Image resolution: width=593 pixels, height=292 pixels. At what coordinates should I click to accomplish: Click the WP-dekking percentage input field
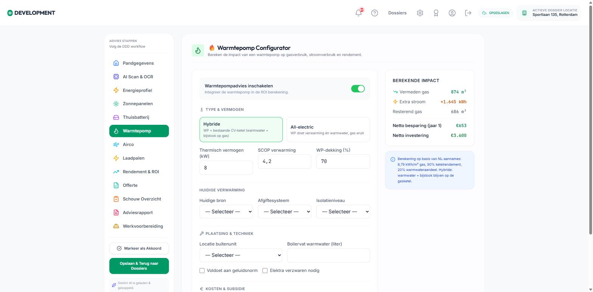343,162
